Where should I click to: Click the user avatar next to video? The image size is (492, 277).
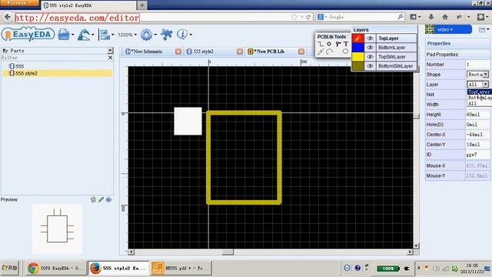click(430, 29)
